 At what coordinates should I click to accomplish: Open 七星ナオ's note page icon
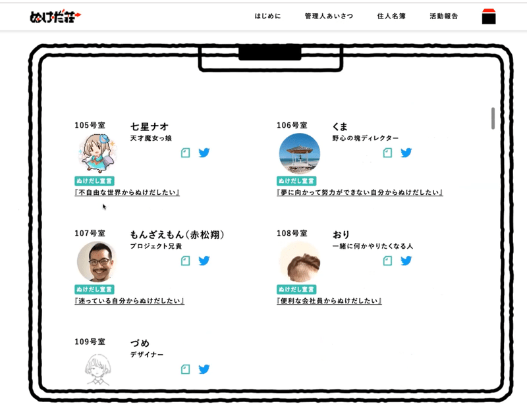(x=186, y=153)
